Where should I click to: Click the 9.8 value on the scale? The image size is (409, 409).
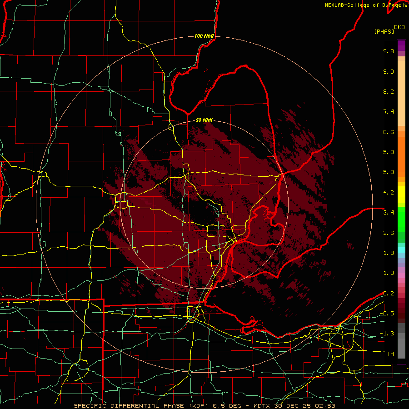pos(389,51)
